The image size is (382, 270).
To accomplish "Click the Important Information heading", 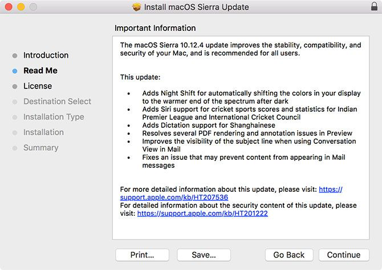I will point(155,28).
